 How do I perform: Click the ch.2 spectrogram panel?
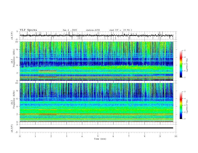pos(96,102)
